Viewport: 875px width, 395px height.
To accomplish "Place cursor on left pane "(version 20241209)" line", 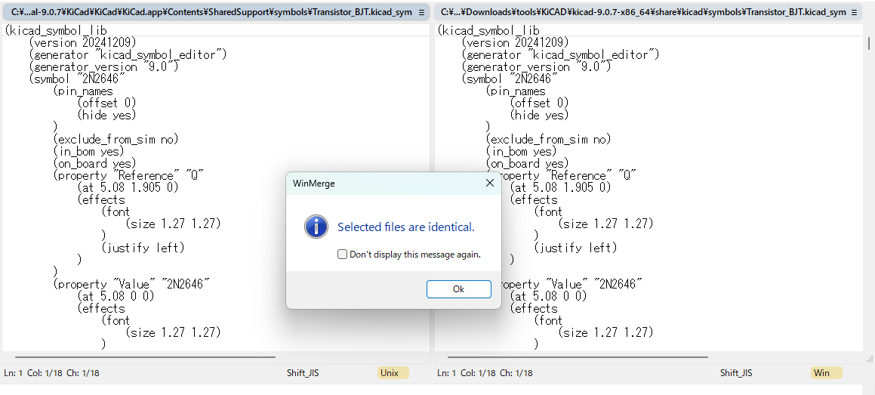I will 82,42.
